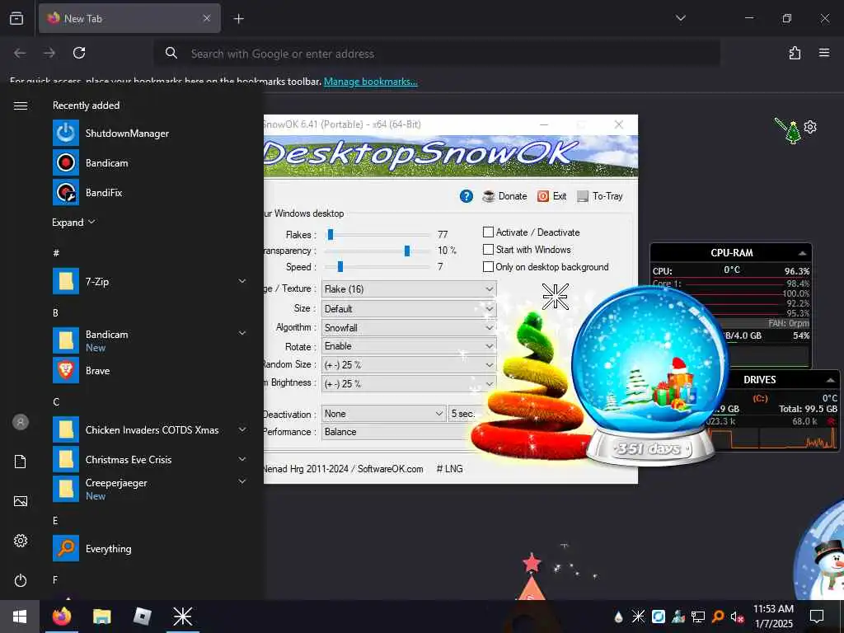Open Firefox from the taskbar
The width and height of the screenshot is (844, 633).
click(x=61, y=617)
